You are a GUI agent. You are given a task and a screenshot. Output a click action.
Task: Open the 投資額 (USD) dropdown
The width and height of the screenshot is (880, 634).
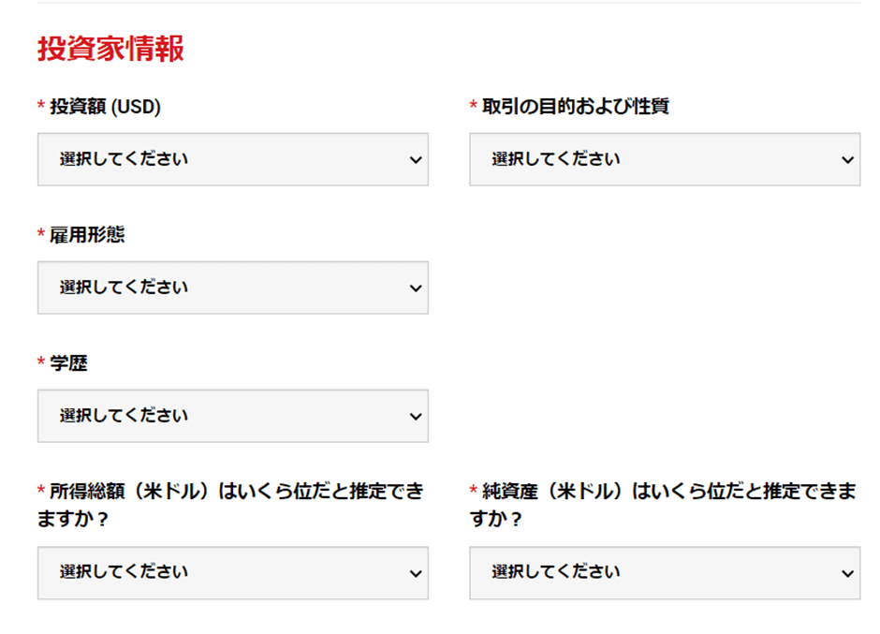coord(233,159)
